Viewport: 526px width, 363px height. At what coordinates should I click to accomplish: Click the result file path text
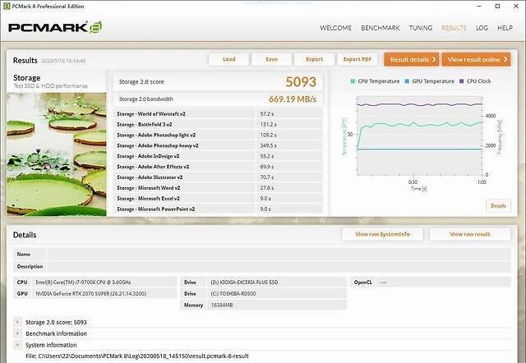click(x=137, y=356)
